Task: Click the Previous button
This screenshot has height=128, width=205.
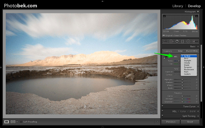Action: pos(171,122)
